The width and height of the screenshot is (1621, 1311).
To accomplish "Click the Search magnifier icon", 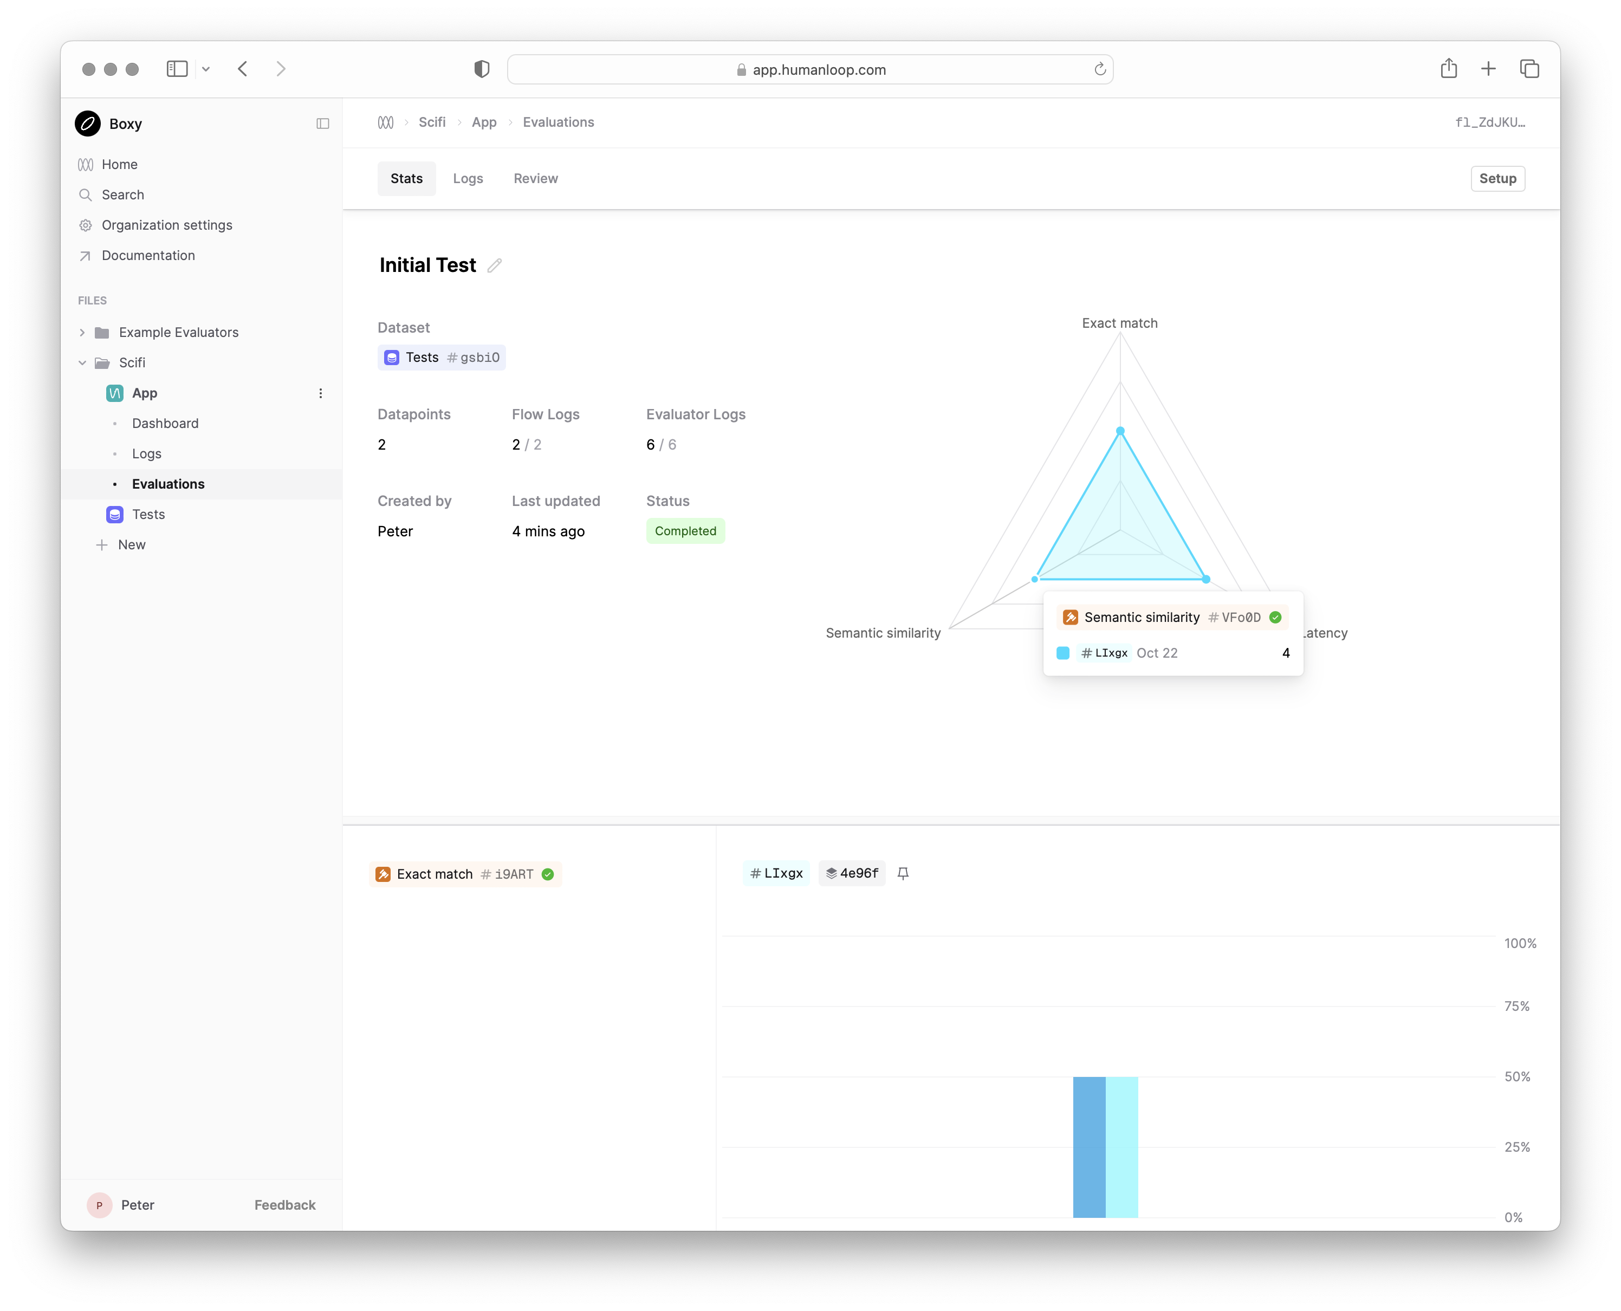I will pos(86,195).
